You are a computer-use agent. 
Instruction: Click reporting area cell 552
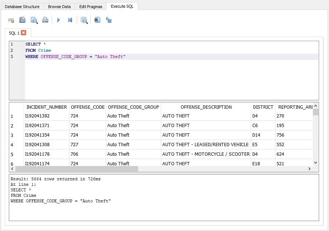coord(294,145)
